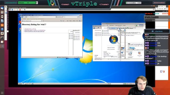Open Favorites in Internet Explorer
Screen dimensions: 170x95
pyautogui.click(x=24, y=19)
